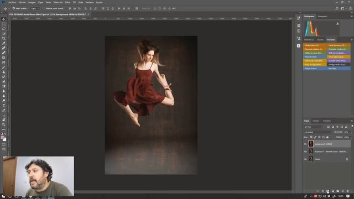The image size is (354, 199).
Task: Open the background color picker swatch
Action: tap(5, 139)
